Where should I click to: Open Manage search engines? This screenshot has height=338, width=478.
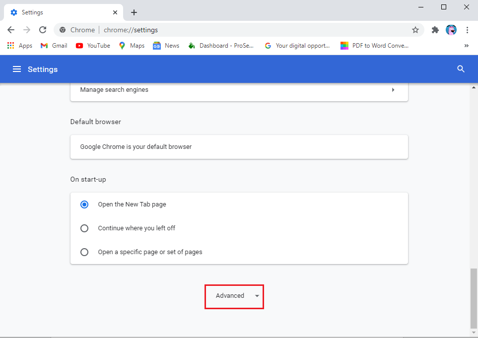239,90
